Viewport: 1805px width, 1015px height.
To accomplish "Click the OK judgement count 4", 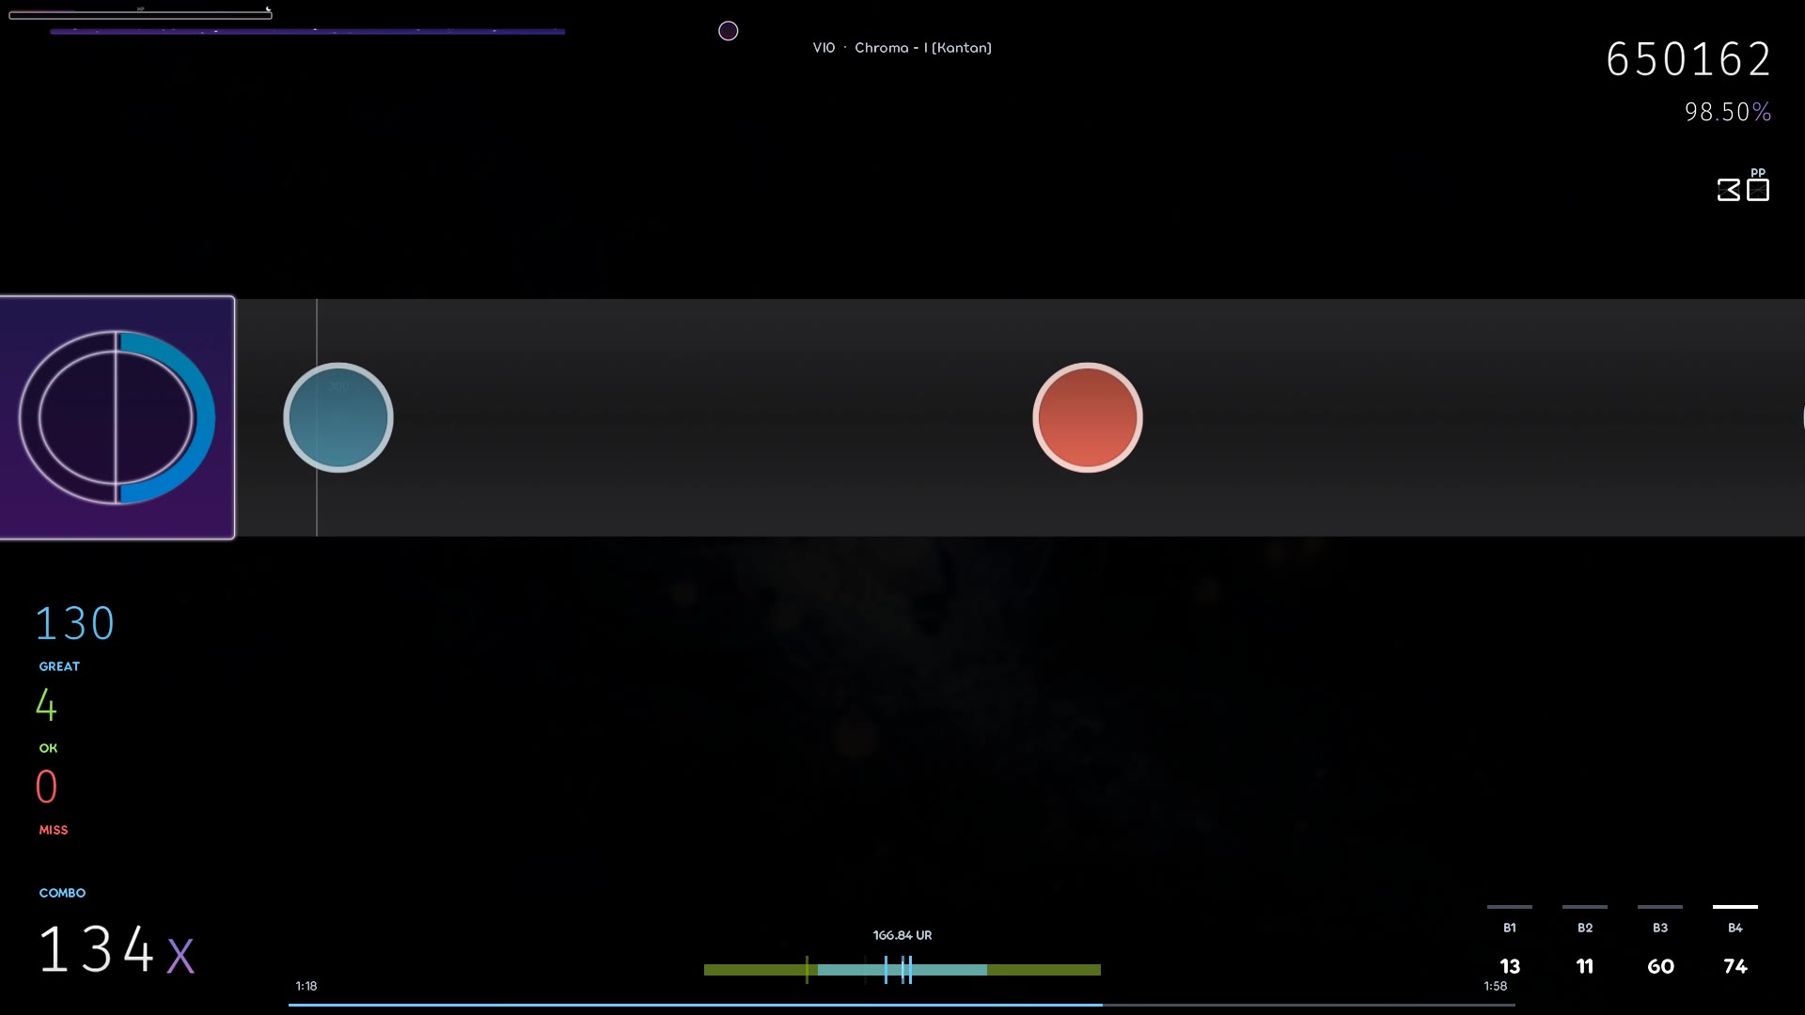I will point(46,705).
